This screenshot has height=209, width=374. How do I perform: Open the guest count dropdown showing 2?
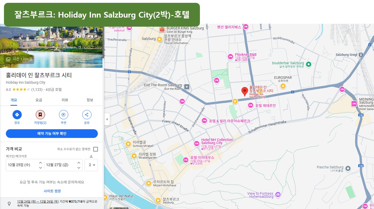pos(91,165)
